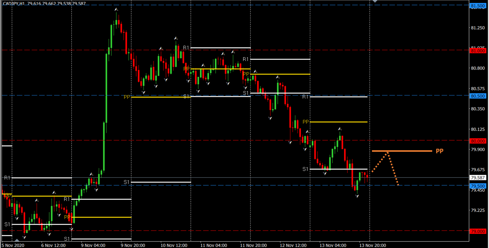
Task: Click the blue 79.500 price label
Action: pos(478,186)
